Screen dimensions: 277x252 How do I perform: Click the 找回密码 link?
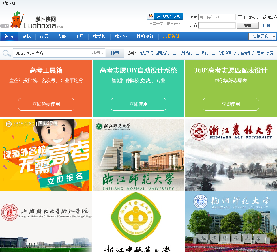coord(270,17)
